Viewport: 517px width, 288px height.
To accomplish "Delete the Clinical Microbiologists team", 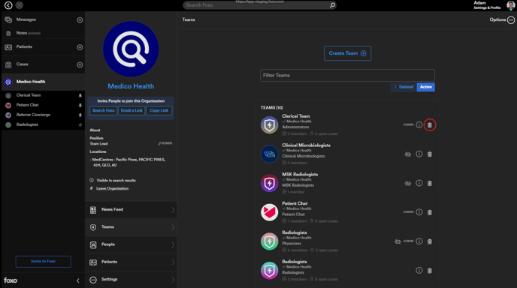I will pyautogui.click(x=430, y=154).
